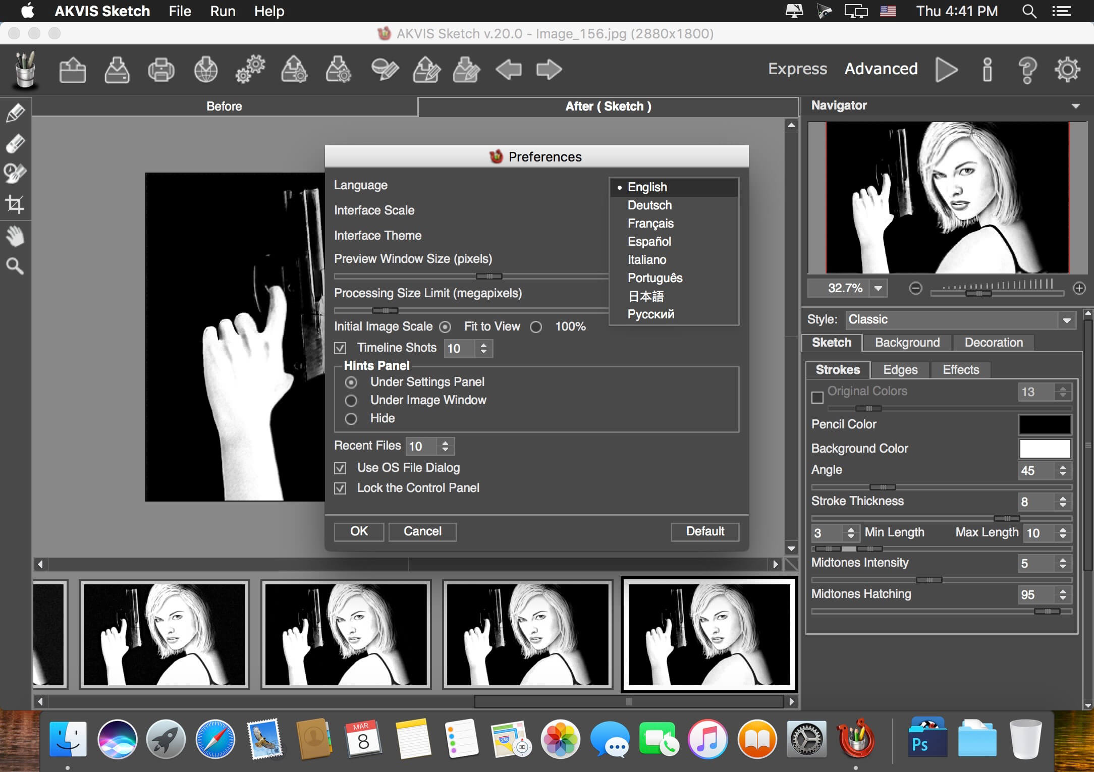Click the Undo left arrow icon
Image resolution: width=1094 pixels, height=772 pixels.
click(x=508, y=70)
